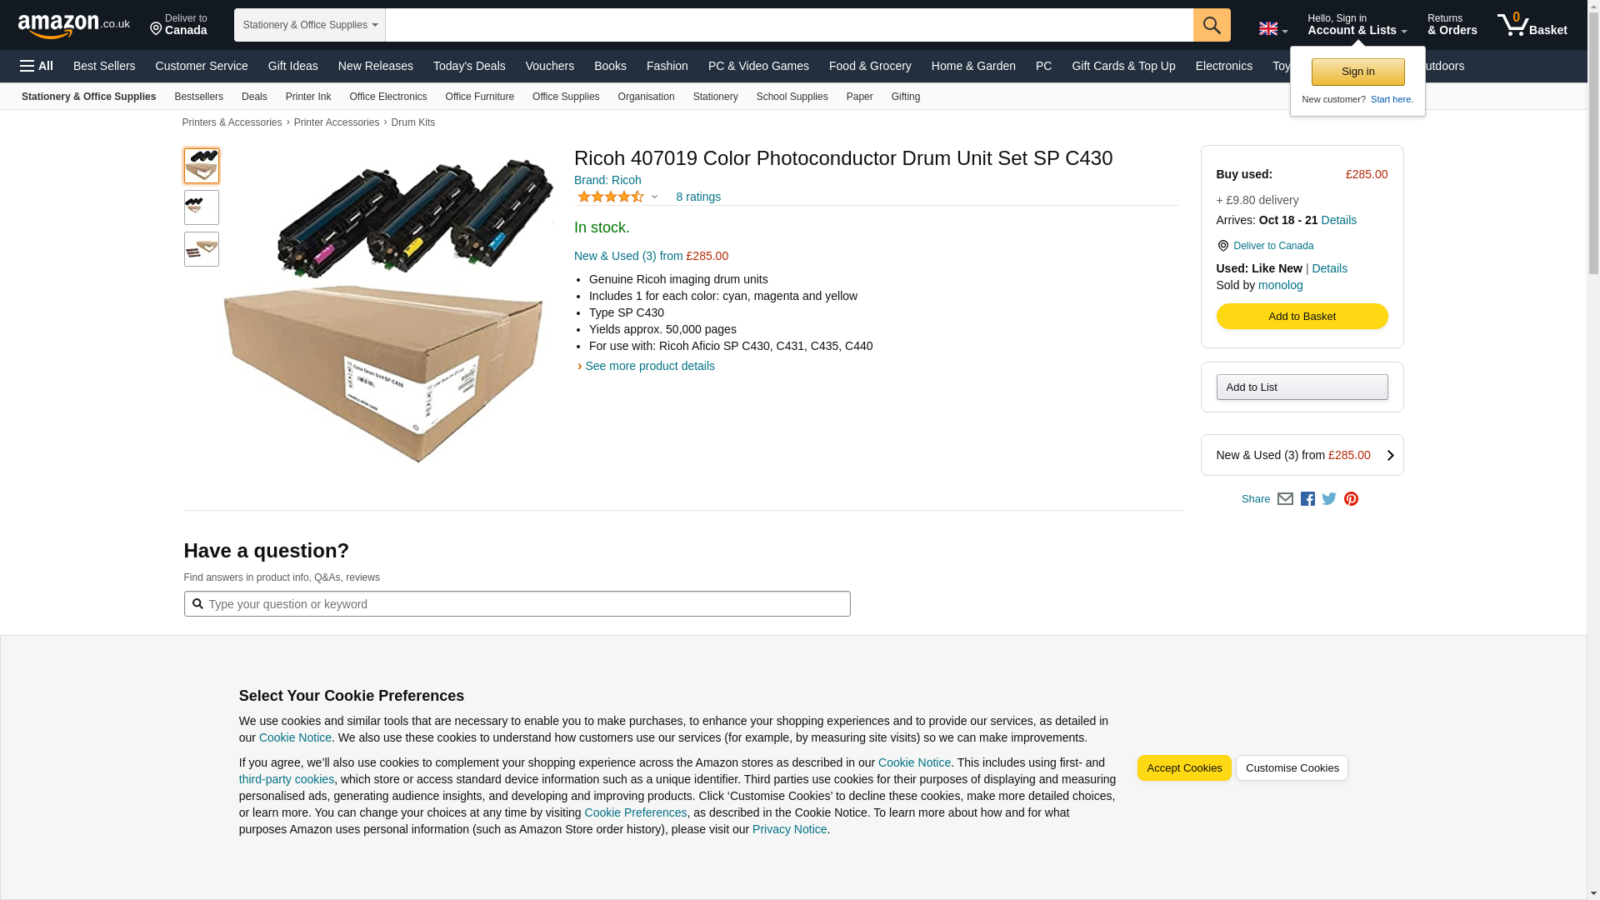Screen dimensions: 1600x900
Task: Open the language flag dropdown
Action: pyautogui.click(x=1272, y=29)
